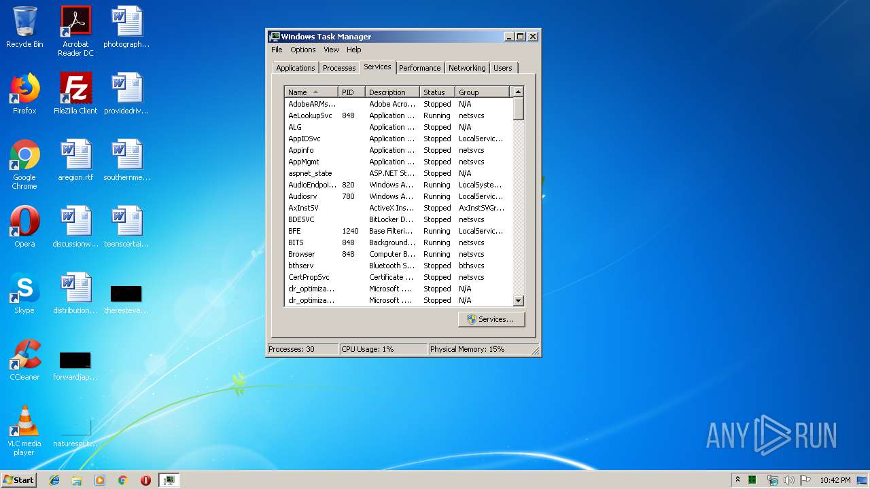This screenshot has height=489, width=870.
Task: Open Internet Explorer from the taskbar
Action: 54,480
